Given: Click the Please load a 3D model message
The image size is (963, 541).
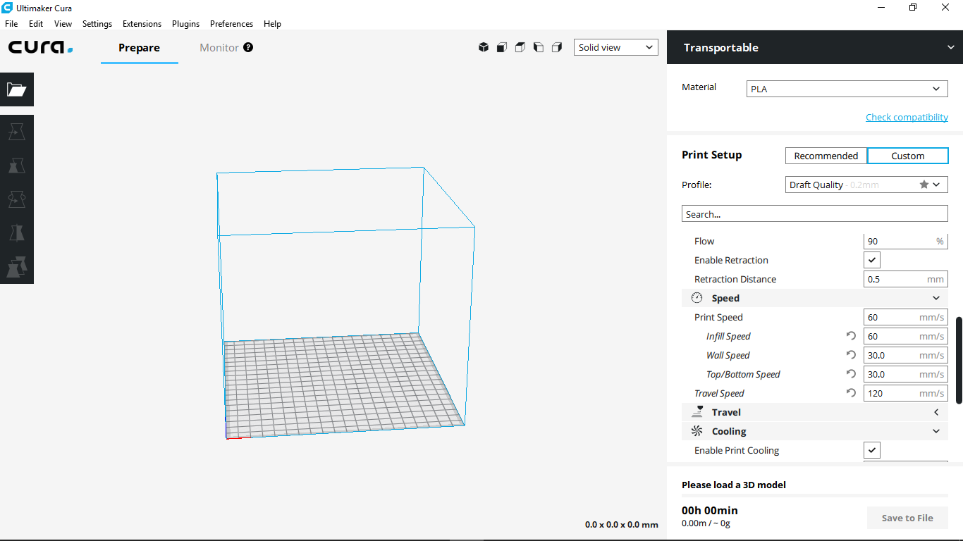Looking at the screenshot, I should 734,485.
